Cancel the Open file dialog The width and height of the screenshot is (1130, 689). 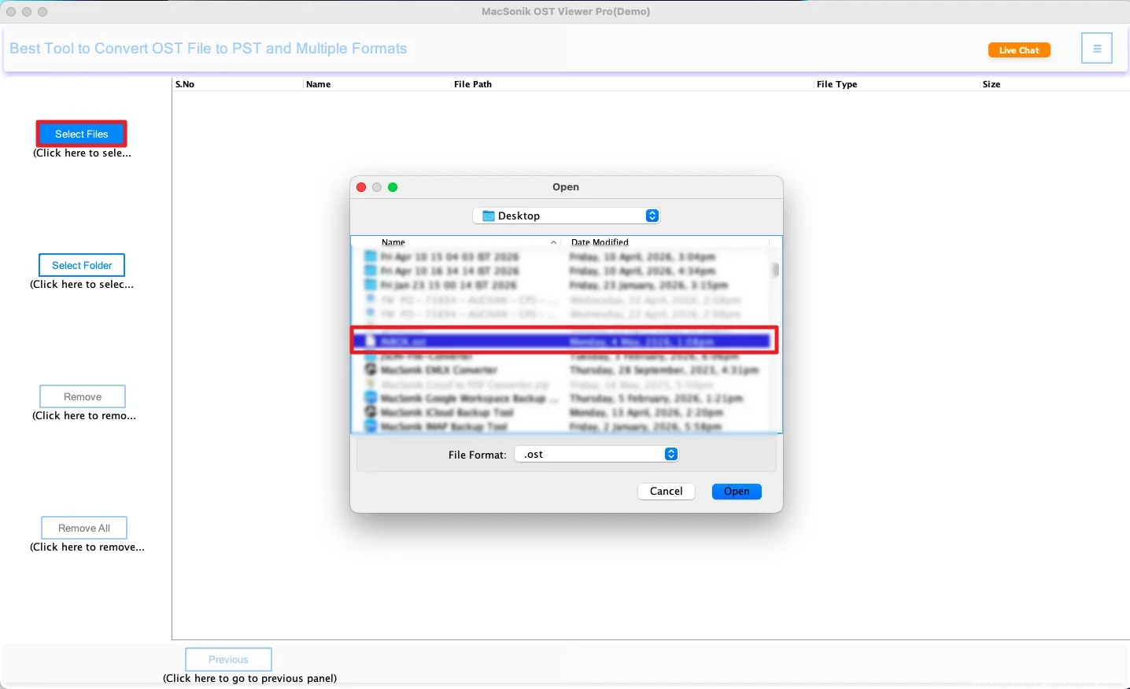(x=667, y=492)
